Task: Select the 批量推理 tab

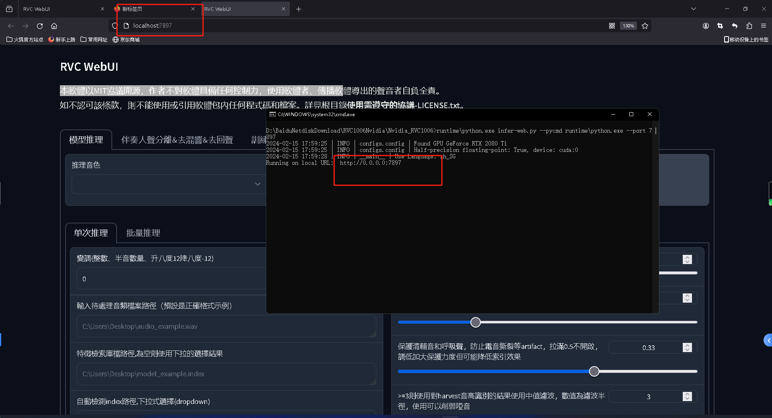Action: (x=143, y=233)
